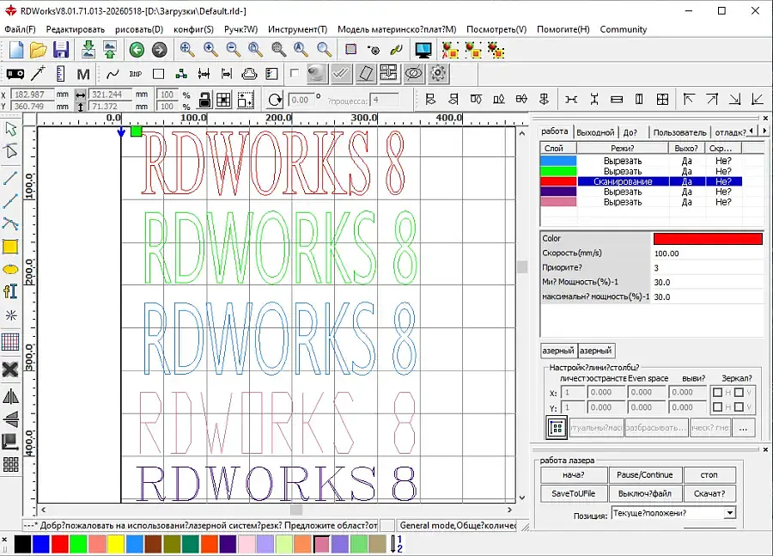
Task: Click the right arrow to show more panel tabs
Action: tap(764, 131)
